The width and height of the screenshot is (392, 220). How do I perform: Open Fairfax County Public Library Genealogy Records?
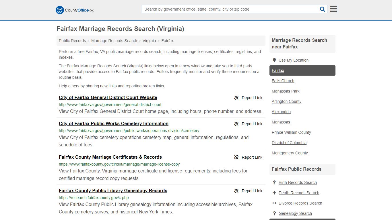point(113,190)
